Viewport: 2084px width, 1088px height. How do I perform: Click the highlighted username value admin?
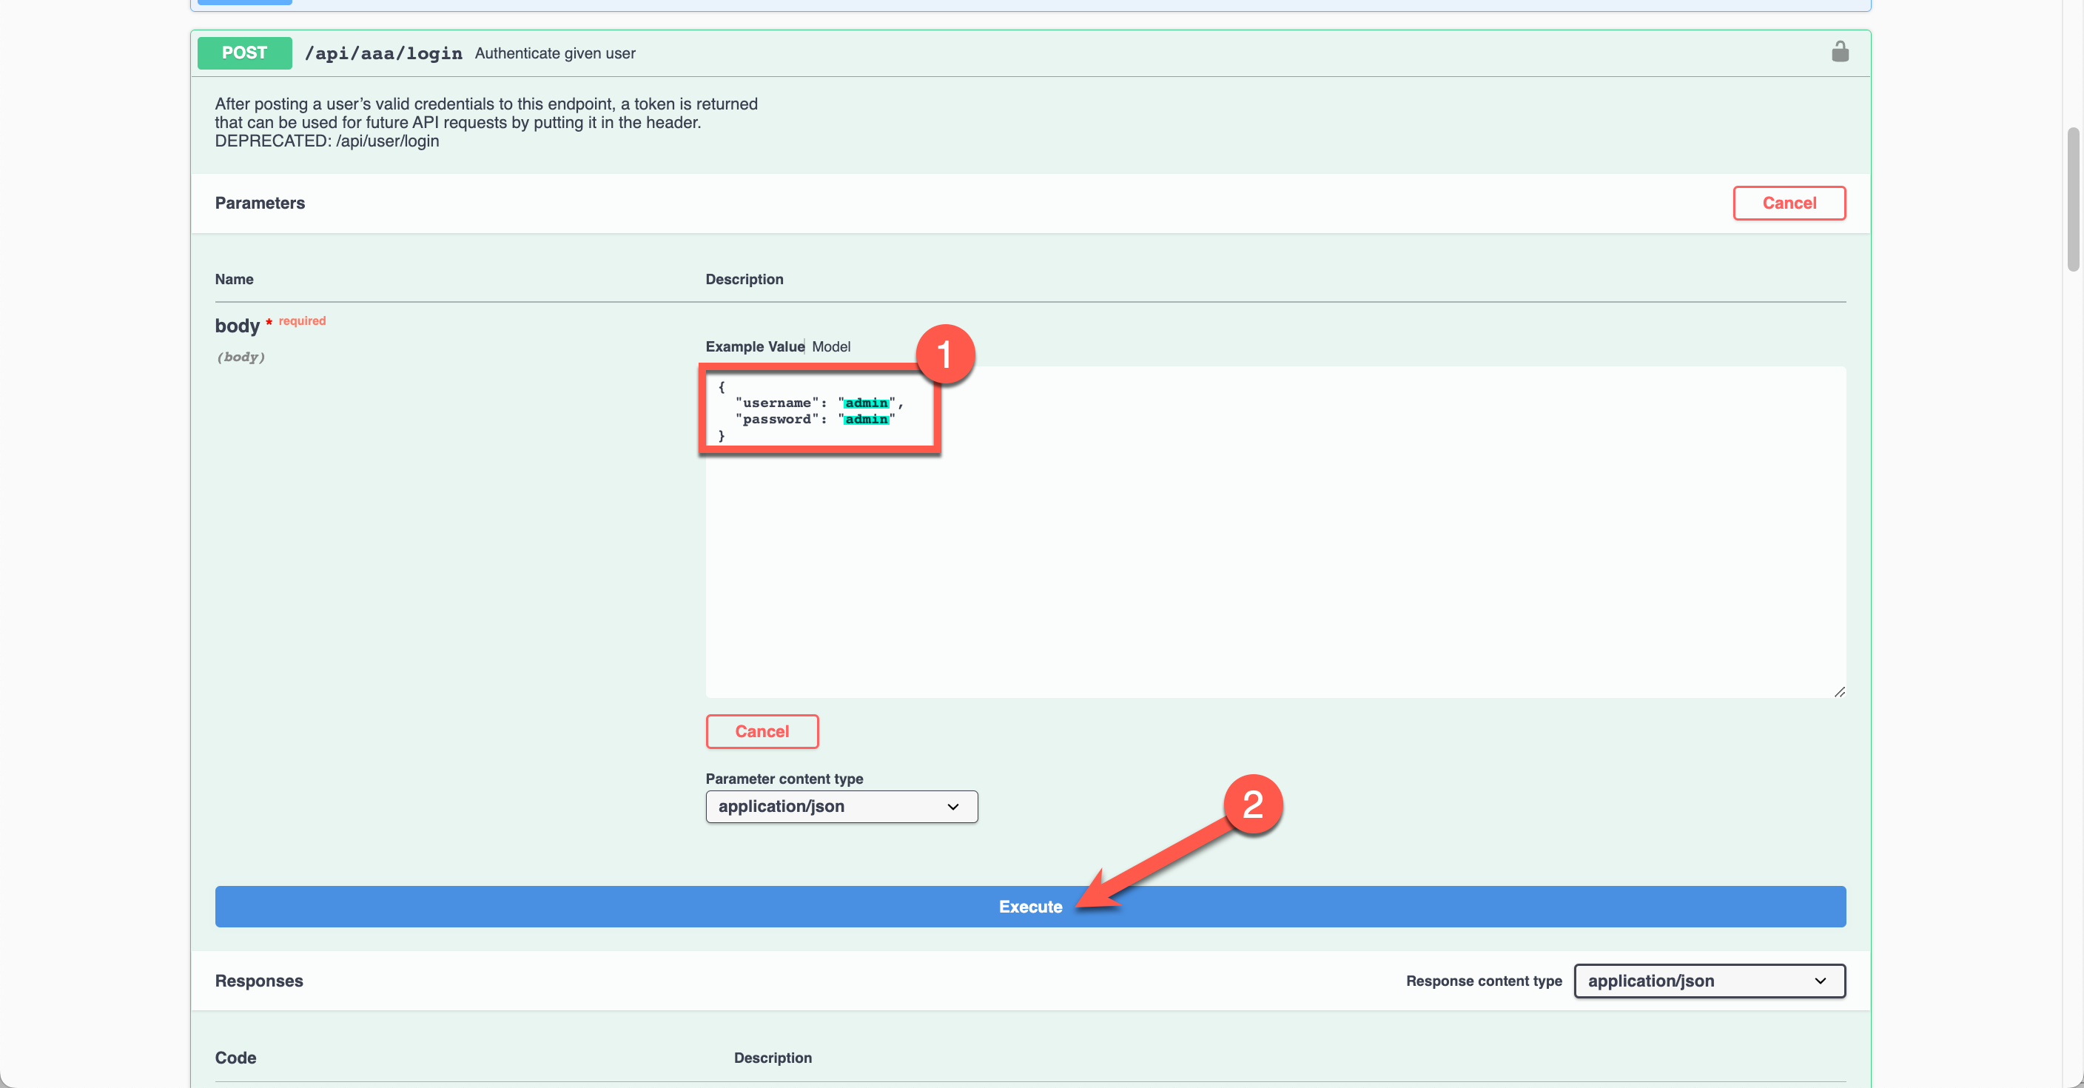[866, 403]
